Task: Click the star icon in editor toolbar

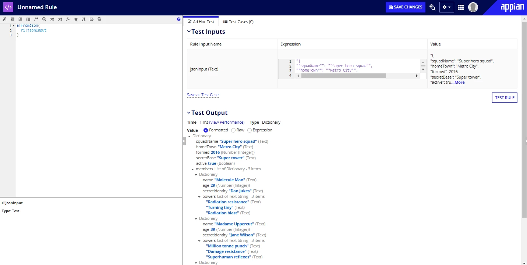Action: [76, 19]
